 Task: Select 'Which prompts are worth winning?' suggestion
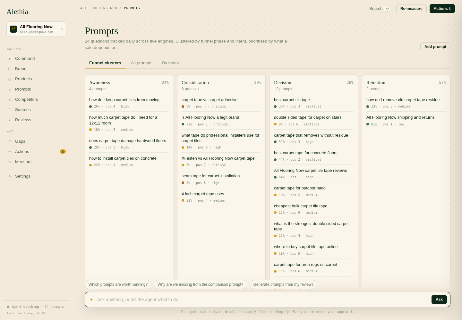[x=118, y=284]
